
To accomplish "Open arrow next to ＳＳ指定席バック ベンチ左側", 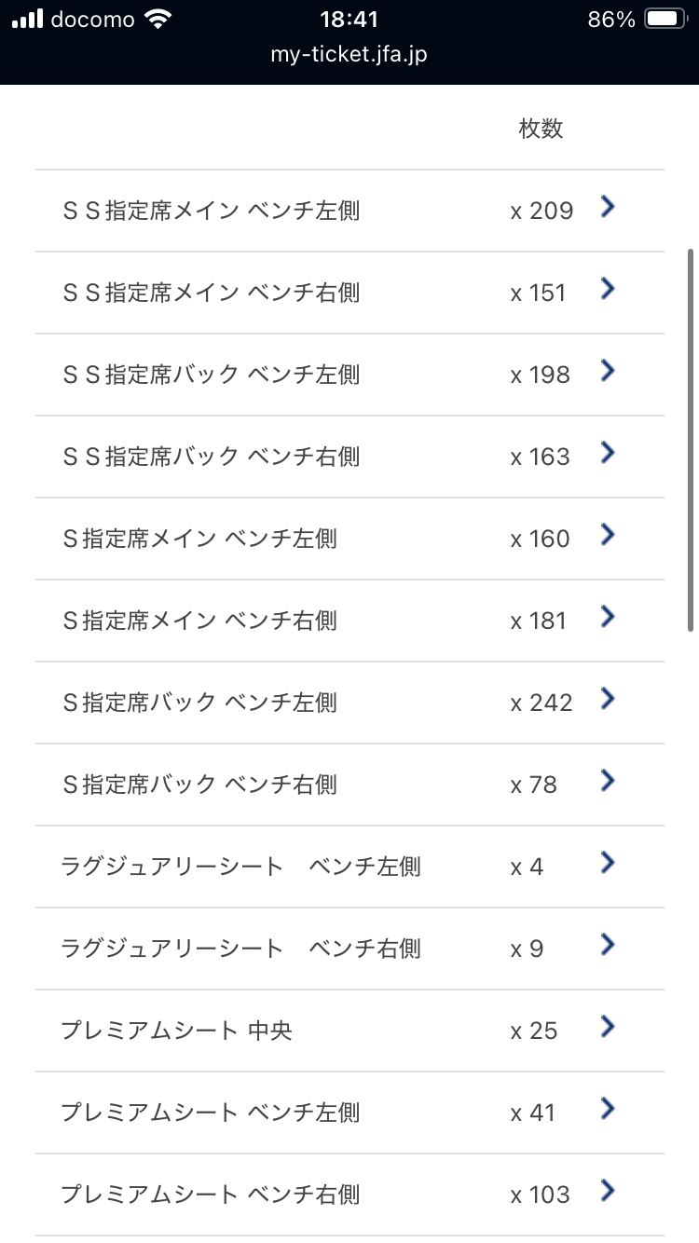I will pyautogui.click(x=608, y=372).
